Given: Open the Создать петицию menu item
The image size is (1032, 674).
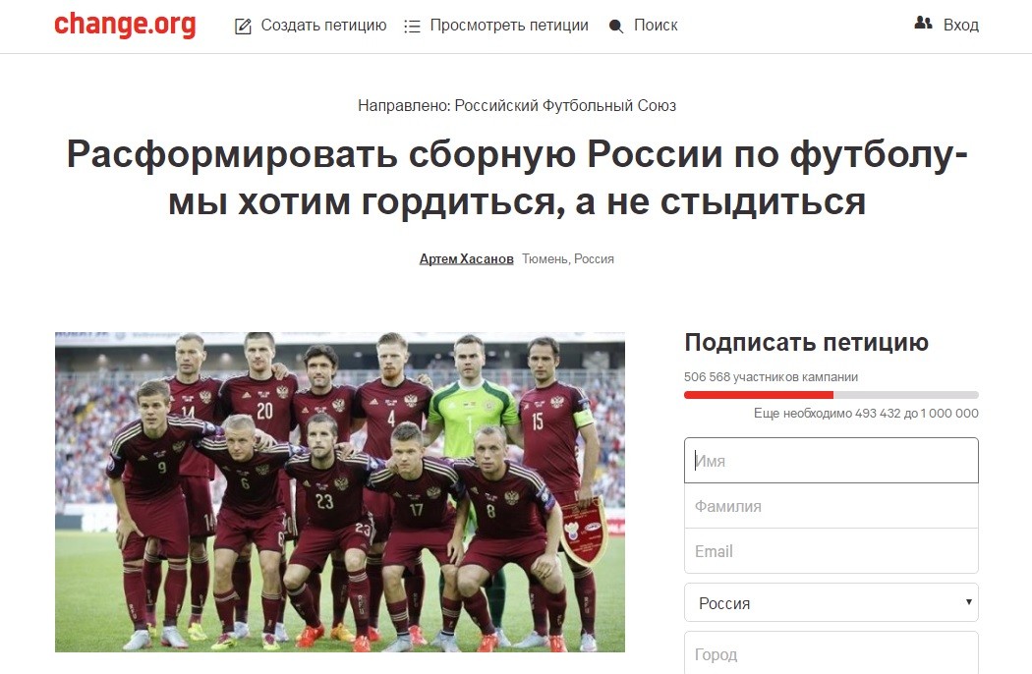Looking at the screenshot, I should point(323,25).
